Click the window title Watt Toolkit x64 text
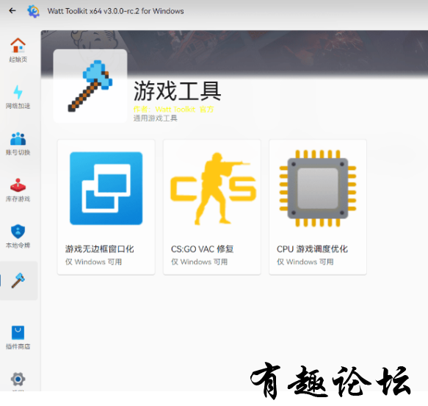This screenshot has height=406, width=428. pos(115,11)
